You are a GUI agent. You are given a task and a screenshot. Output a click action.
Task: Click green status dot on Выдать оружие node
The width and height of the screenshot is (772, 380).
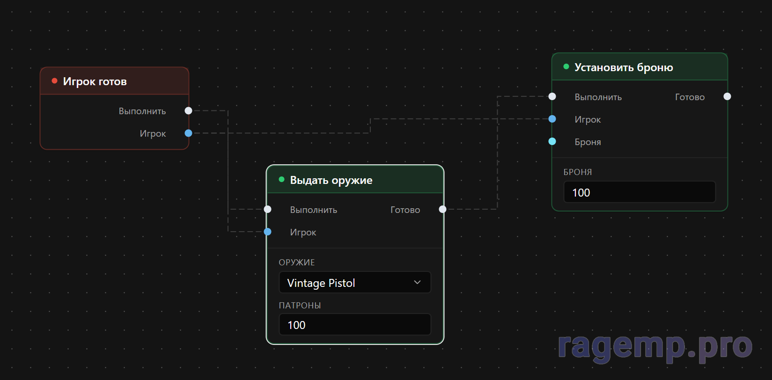282,180
